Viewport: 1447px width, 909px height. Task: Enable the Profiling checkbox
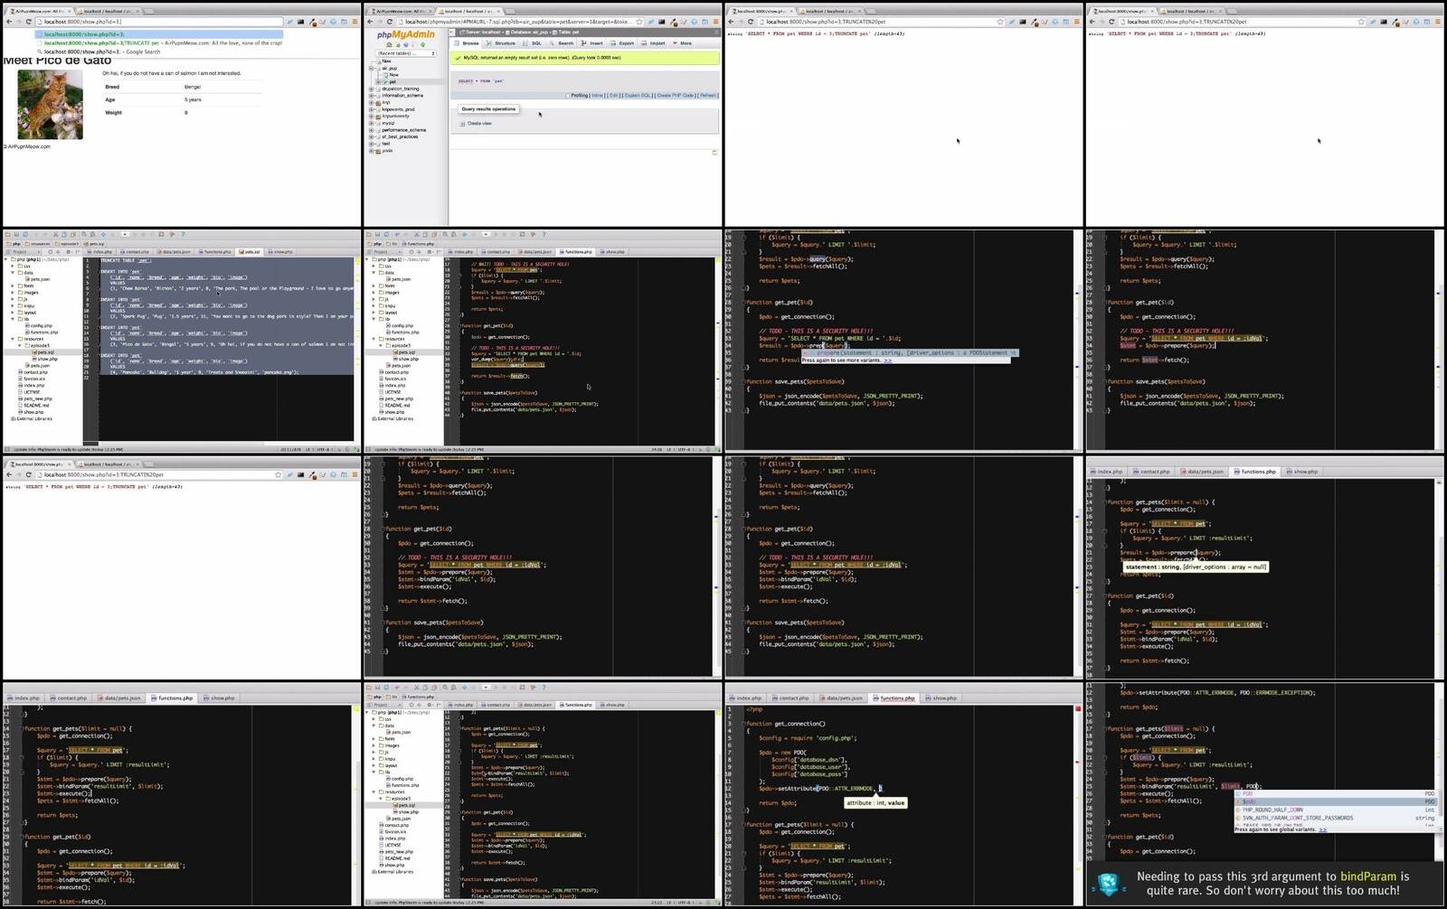(568, 95)
